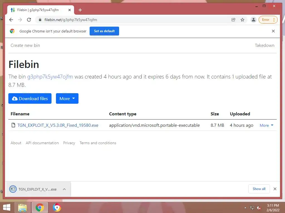Open the Chrome profile avatar
The height and width of the screenshot is (213, 285).
253,20
